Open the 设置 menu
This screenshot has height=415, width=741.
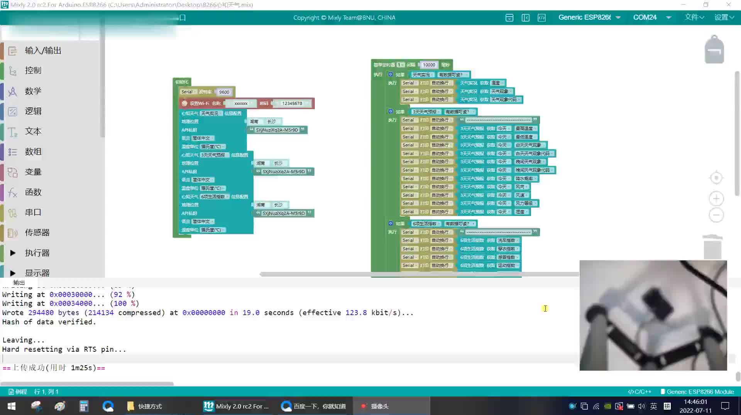pos(724,17)
